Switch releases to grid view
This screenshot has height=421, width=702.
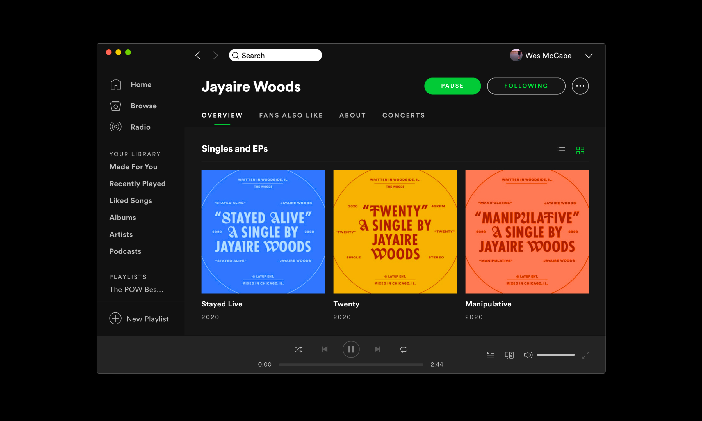580,151
